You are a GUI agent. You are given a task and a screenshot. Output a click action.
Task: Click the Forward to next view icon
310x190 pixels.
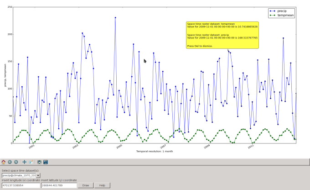point(16,162)
